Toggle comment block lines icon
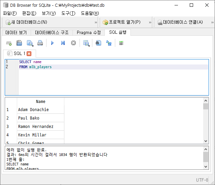Screen dimensions: 215x185 click(121, 43)
